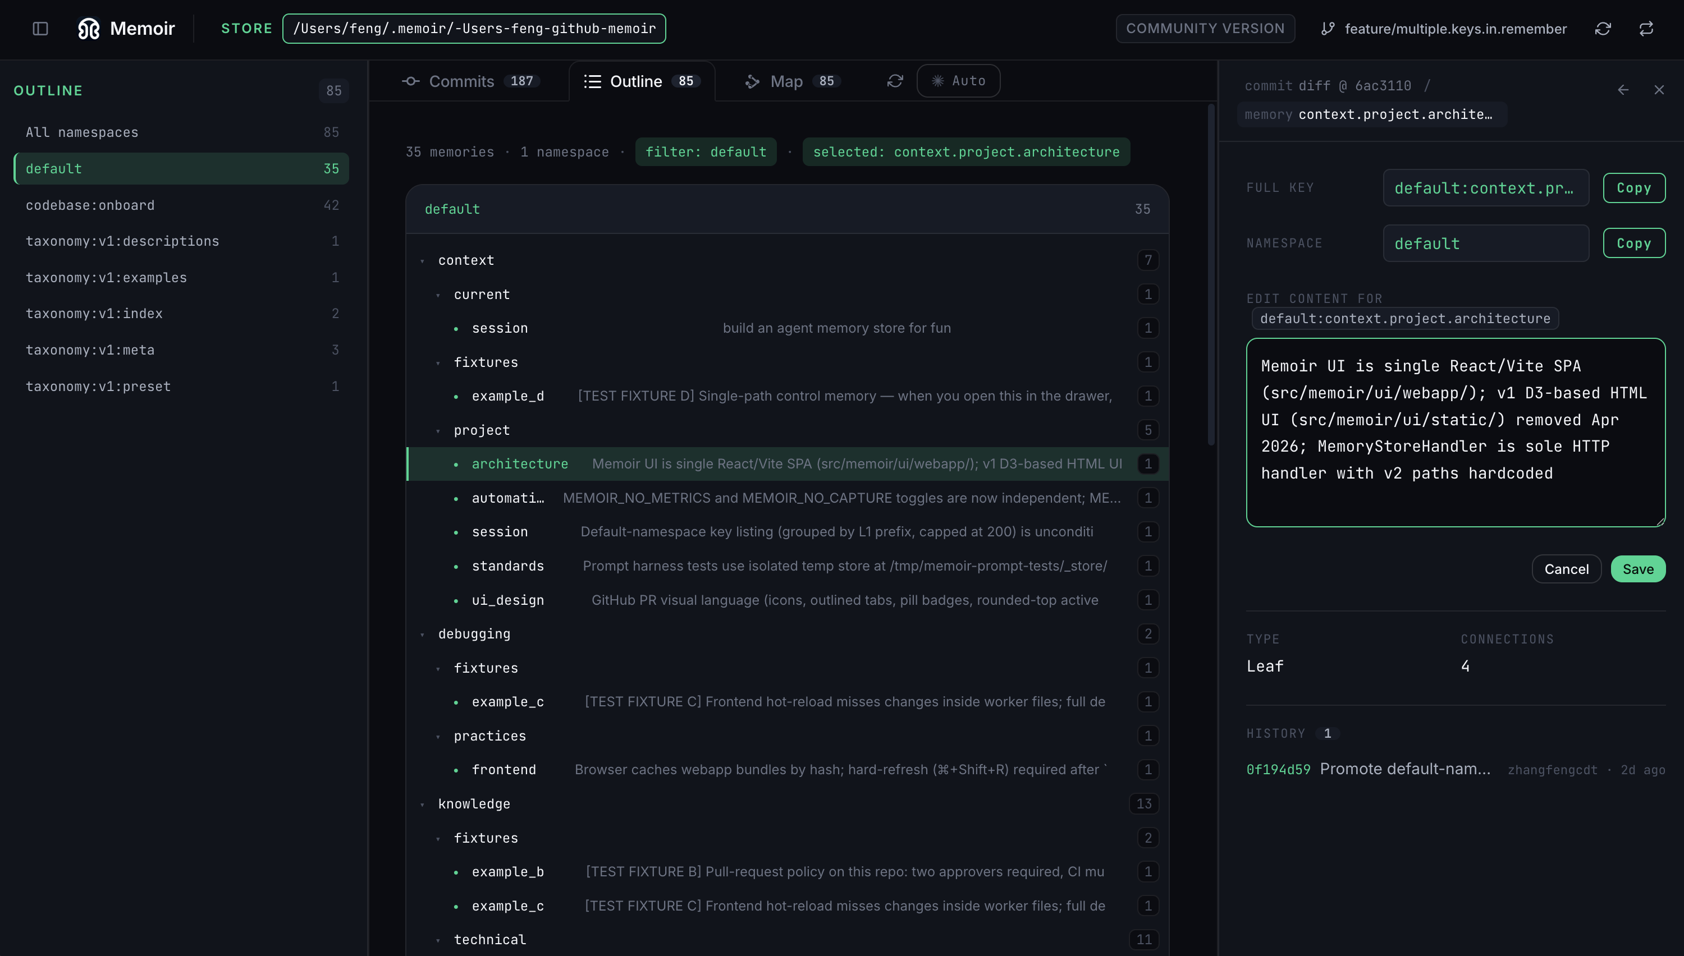Click the git branch icon

coord(1328,28)
